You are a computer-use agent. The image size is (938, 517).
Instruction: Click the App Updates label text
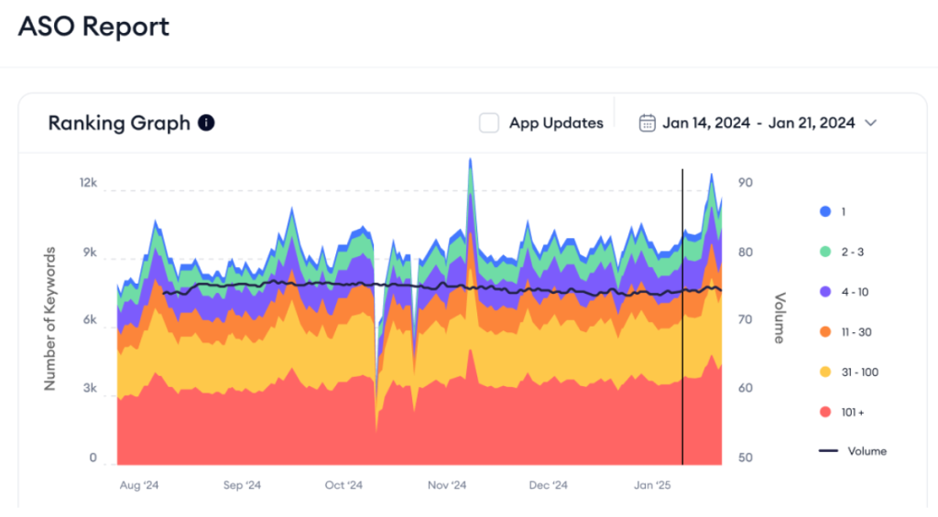click(x=556, y=123)
